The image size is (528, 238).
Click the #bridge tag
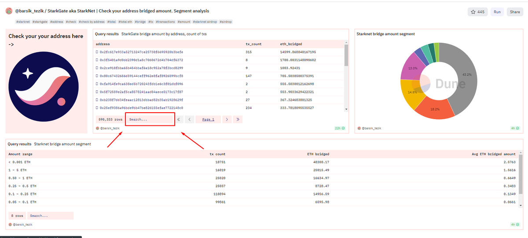[140, 22]
